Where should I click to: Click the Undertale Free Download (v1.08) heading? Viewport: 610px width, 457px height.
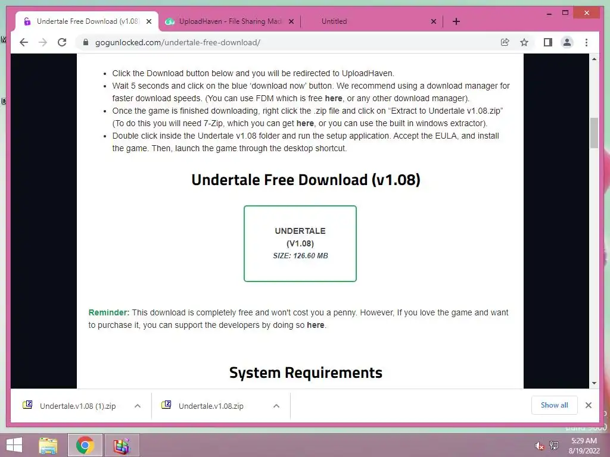tap(306, 180)
